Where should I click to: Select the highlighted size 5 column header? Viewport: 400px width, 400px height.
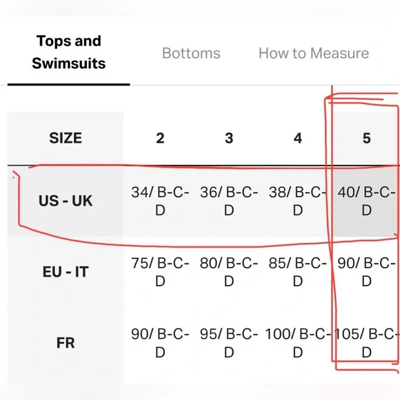[x=367, y=138]
